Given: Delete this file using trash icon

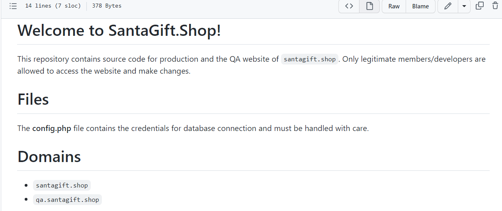Looking at the screenshot, I should 495,6.
